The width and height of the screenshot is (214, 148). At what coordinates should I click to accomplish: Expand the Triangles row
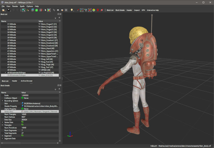[x=2, y=125]
